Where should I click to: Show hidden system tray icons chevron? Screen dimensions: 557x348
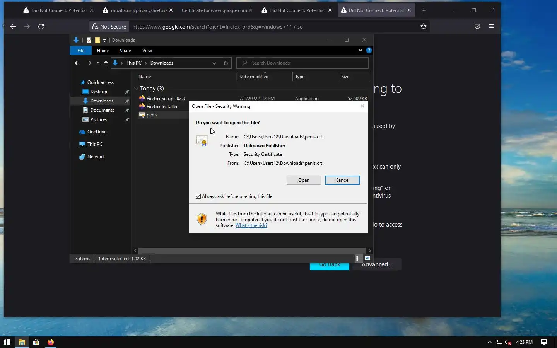(x=489, y=342)
